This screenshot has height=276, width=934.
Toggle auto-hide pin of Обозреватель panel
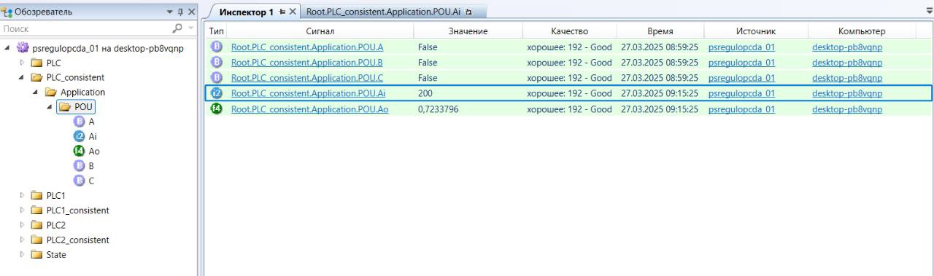(181, 12)
